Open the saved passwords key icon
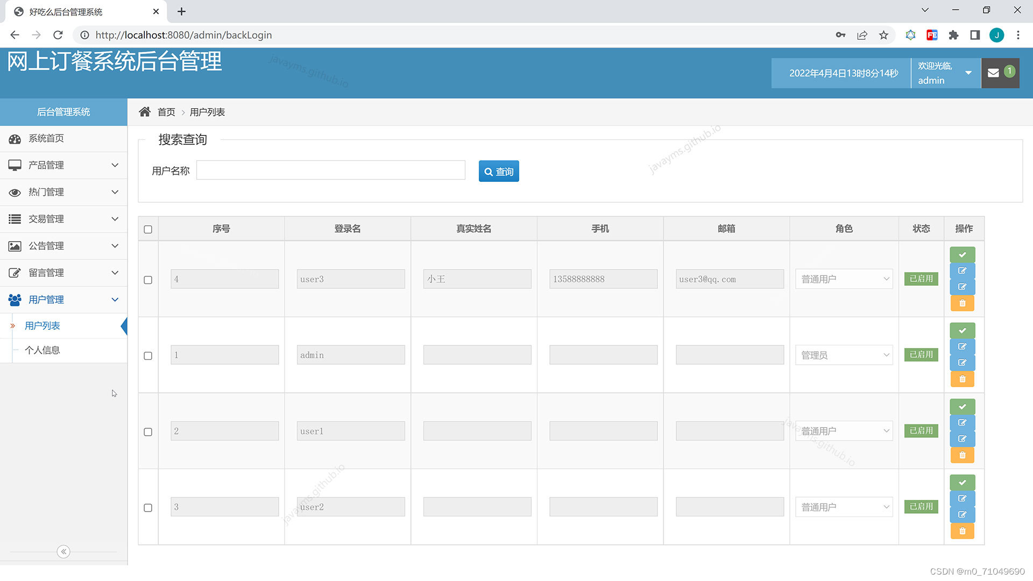1033x581 pixels. point(840,35)
